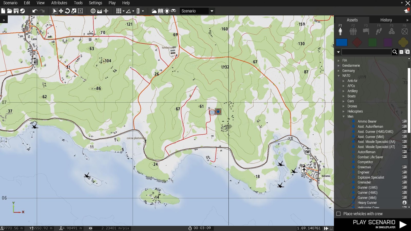Expand the Helicopters category under NATO

click(x=344, y=111)
